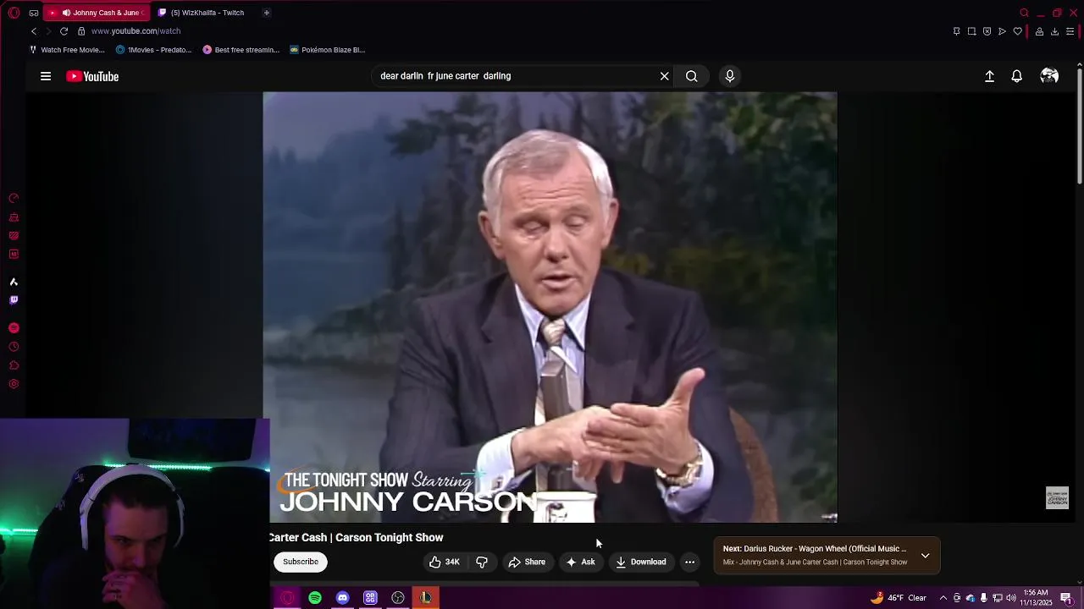The image size is (1084, 609).
Task: Start voice search with microphone
Action: pyautogui.click(x=730, y=76)
